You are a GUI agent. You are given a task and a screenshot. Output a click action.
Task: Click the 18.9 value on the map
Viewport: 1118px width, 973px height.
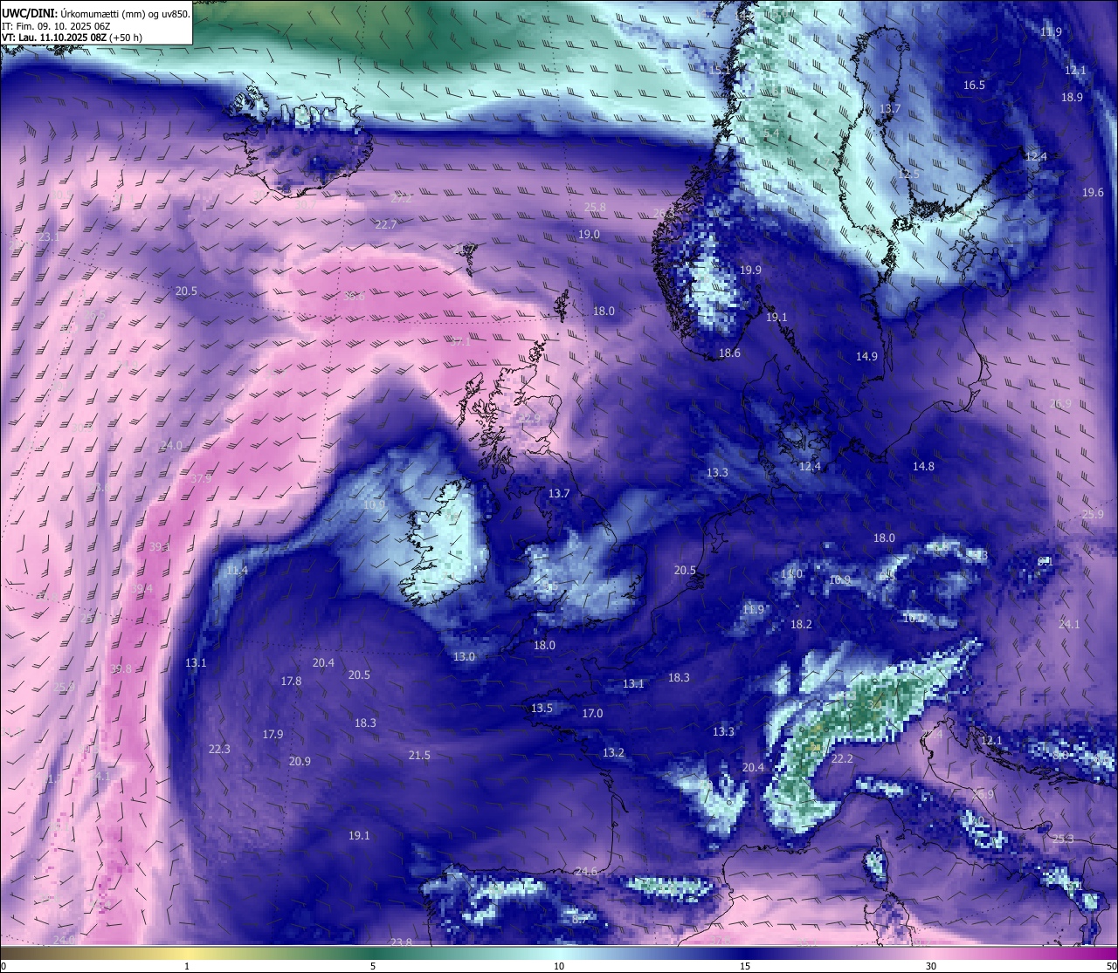pos(1072,98)
